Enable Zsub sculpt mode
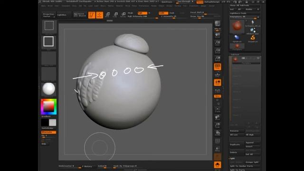The width and height of the screenshot is (304, 171). [172, 13]
